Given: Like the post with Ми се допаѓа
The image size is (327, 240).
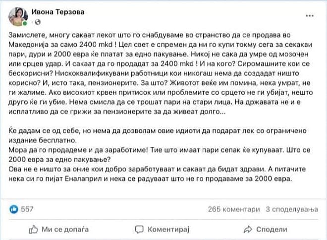Looking at the screenshot, I should pyautogui.click(x=59, y=230).
